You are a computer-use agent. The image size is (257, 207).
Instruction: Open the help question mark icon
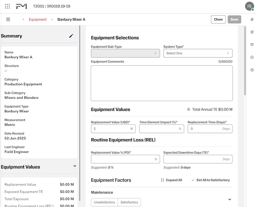pyautogui.click(x=252, y=70)
